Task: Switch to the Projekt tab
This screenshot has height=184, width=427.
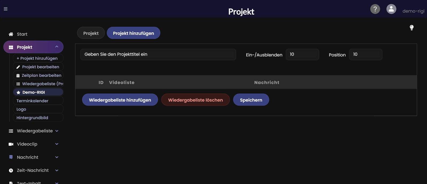Action: (91, 33)
